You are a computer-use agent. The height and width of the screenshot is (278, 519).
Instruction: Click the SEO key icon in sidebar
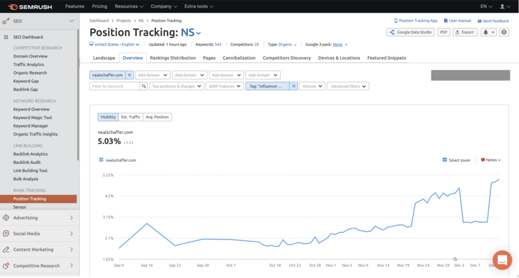click(6, 21)
